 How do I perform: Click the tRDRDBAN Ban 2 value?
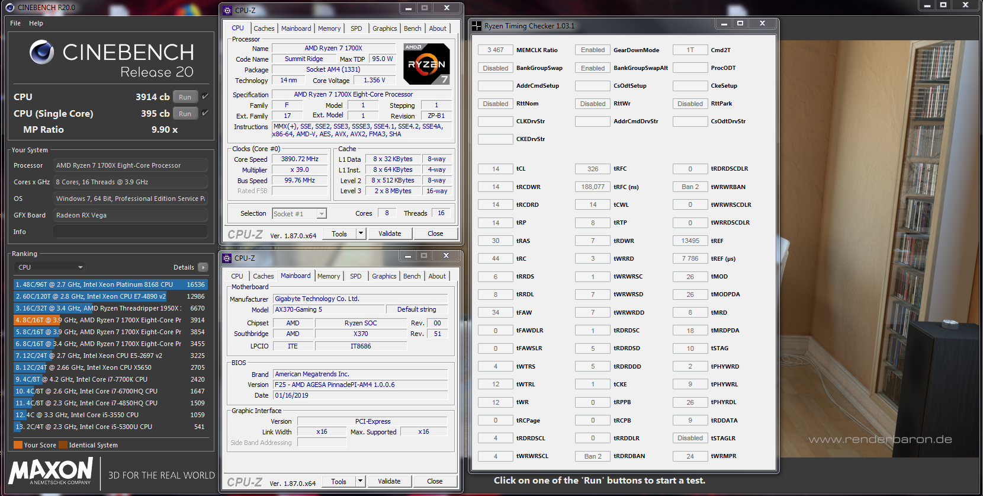593,456
